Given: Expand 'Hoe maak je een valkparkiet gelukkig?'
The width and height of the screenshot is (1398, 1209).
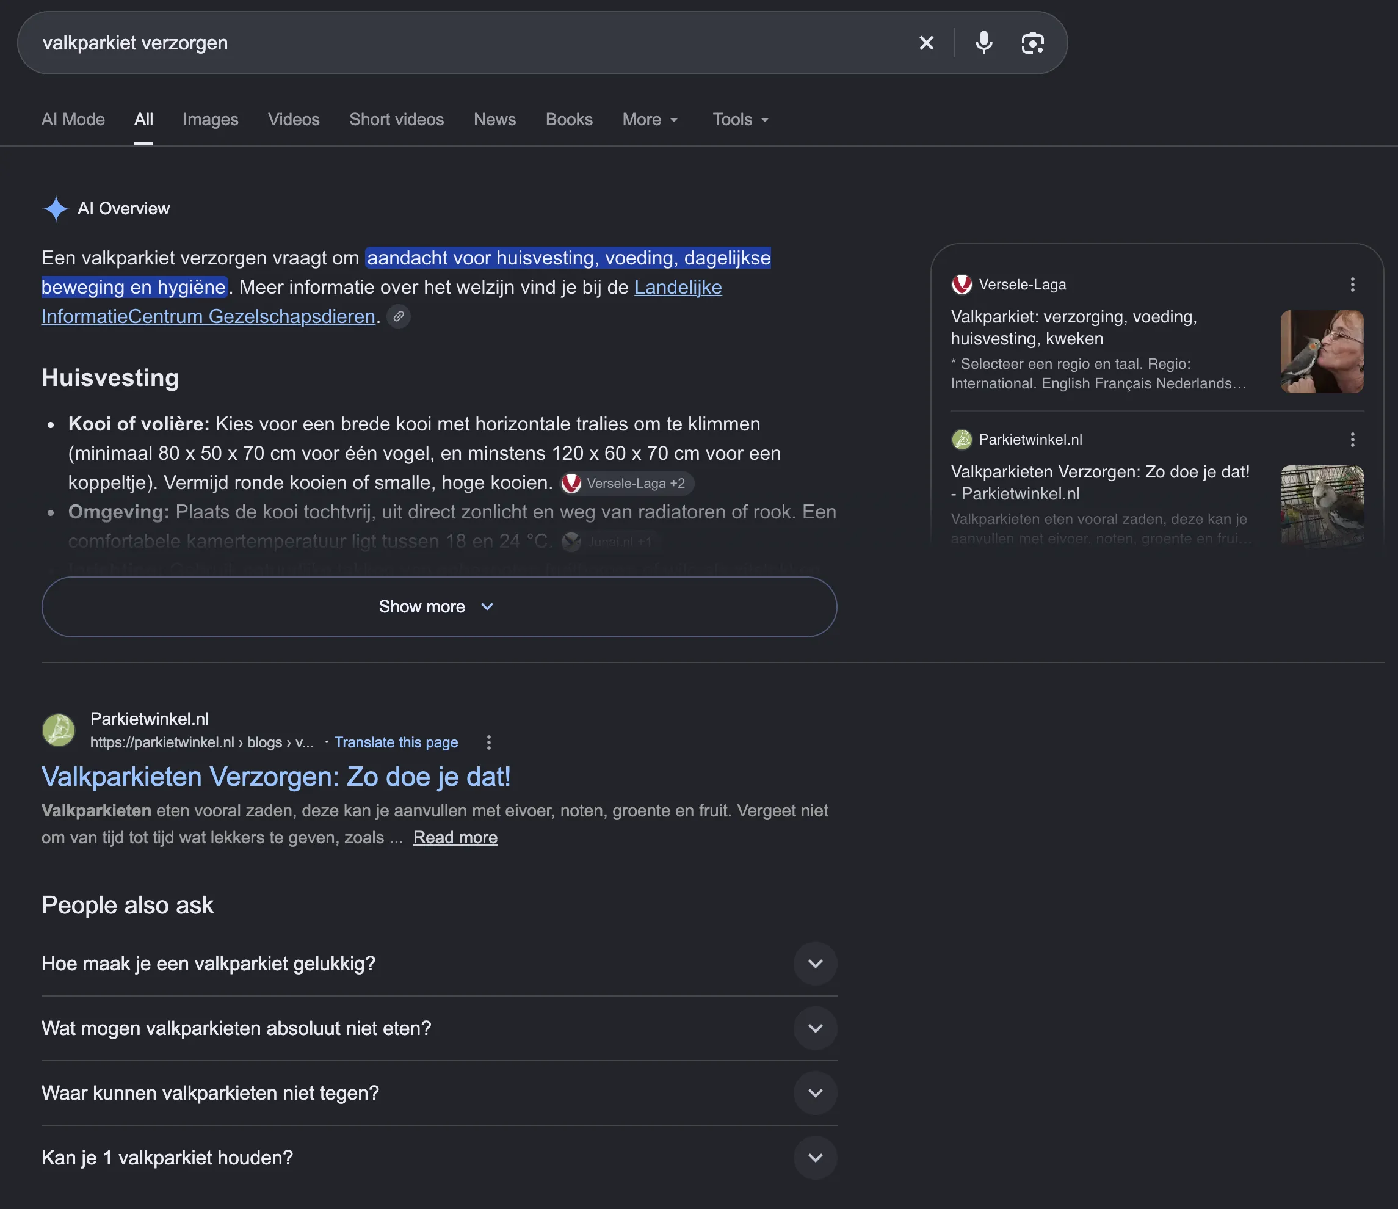Looking at the screenshot, I should tap(439, 964).
